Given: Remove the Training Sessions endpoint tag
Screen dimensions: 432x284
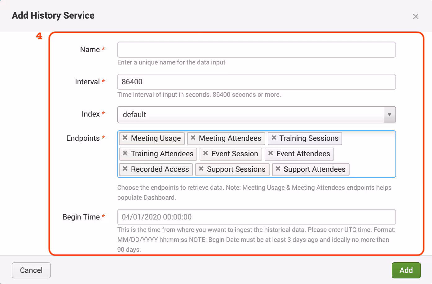Looking at the screenshot, I should [274, 138].
